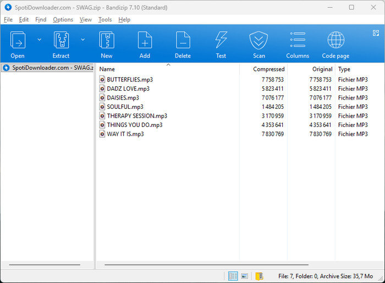385x283 pixels.
Task: Click the Bandizip title bar app icon
Action: 8,7
